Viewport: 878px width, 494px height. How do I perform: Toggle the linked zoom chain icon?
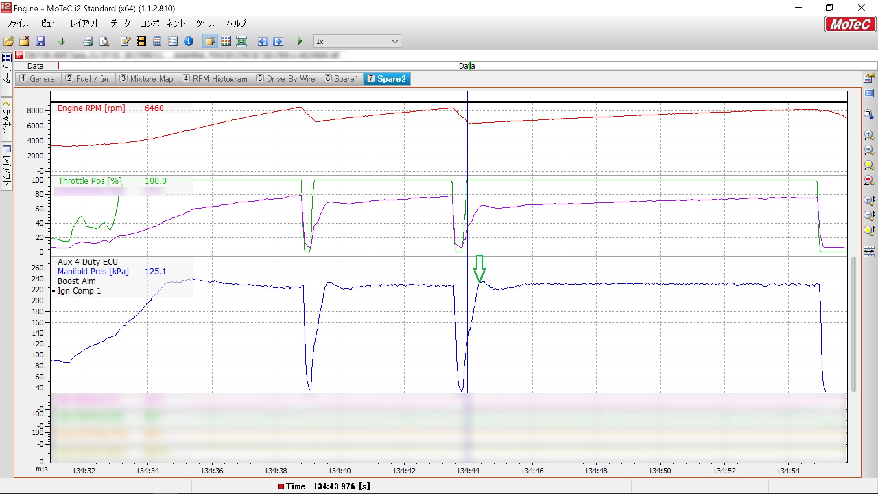coord(241,42)
